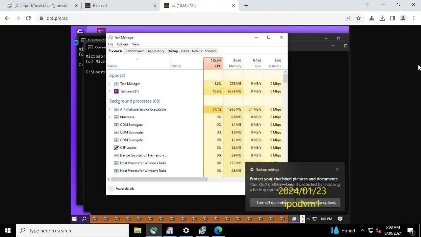The height and width of the screenshot is (237, 421).
Task: Open the View menu in Task Manager
Action: click(136, 44)
